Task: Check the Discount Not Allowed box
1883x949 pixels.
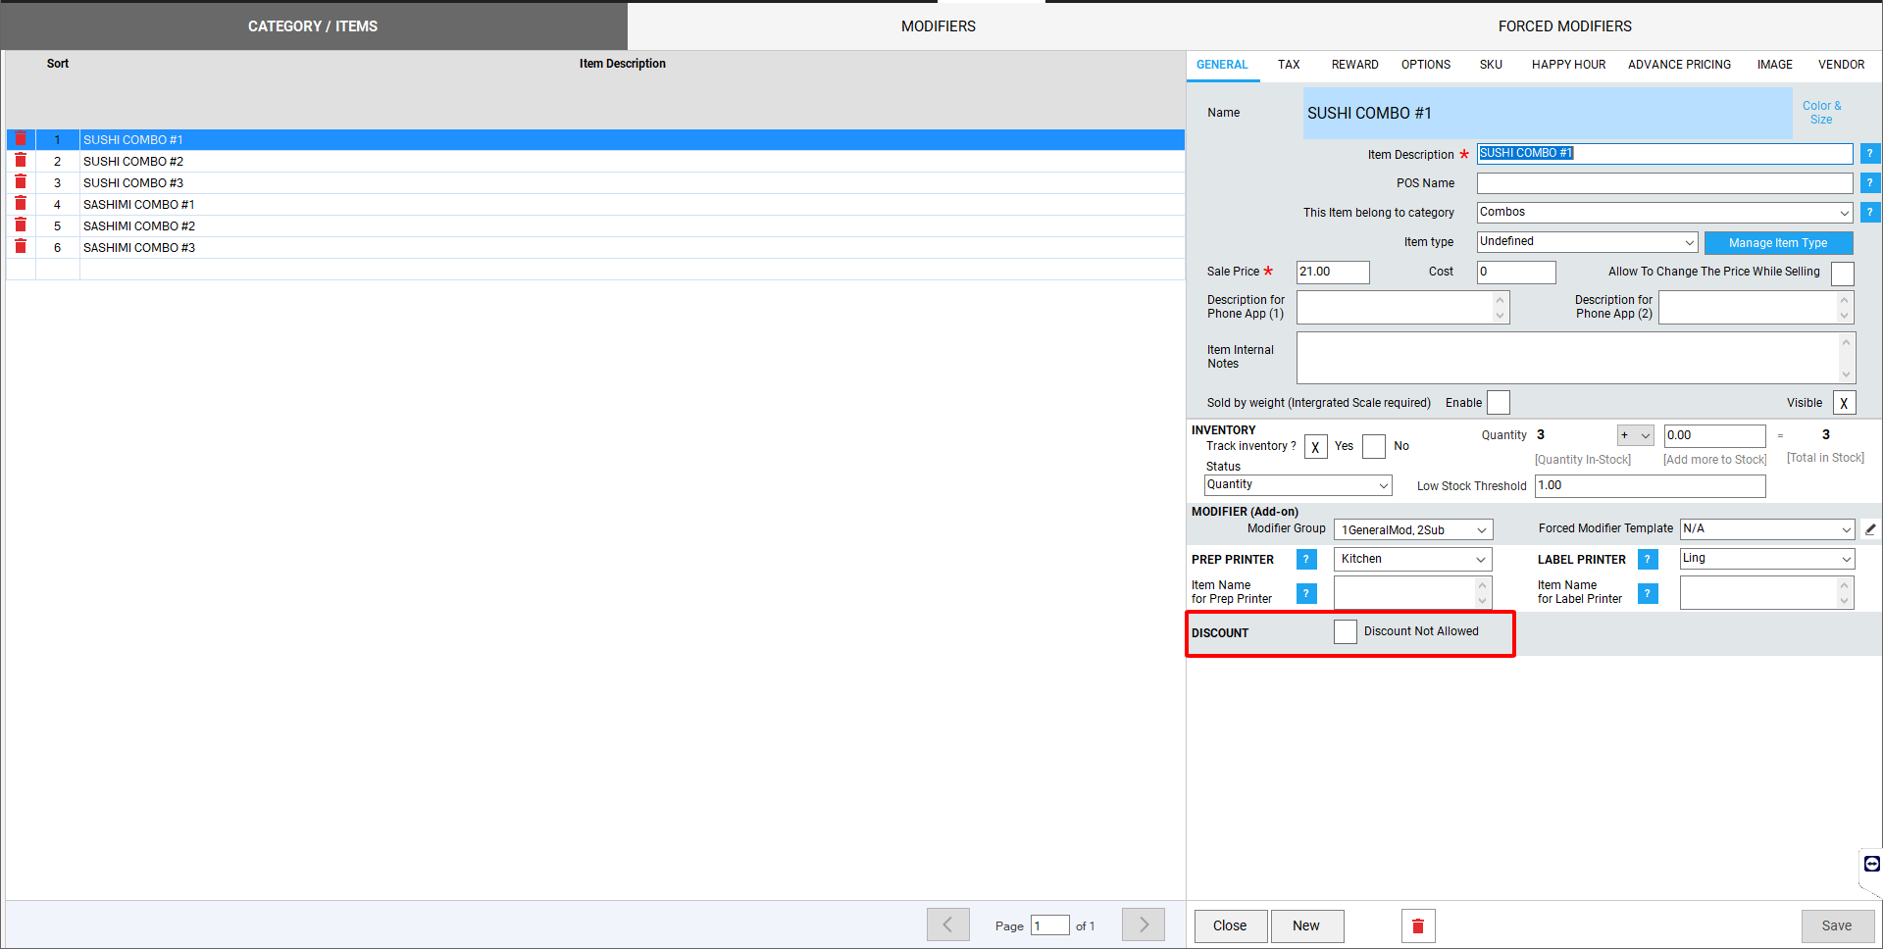Action: tap(1345, 632)
